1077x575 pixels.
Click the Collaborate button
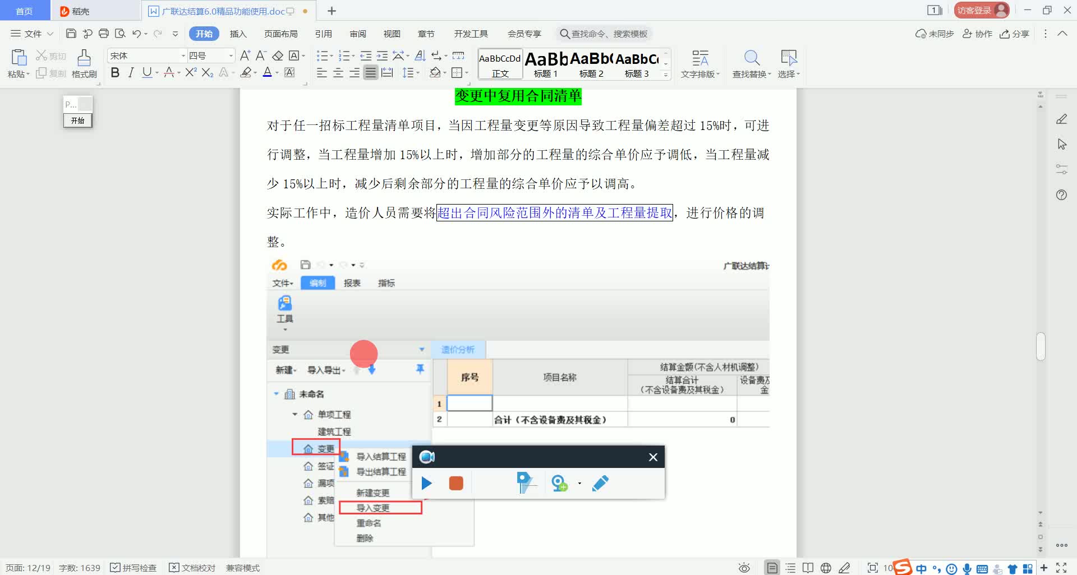tap(977, 34)
